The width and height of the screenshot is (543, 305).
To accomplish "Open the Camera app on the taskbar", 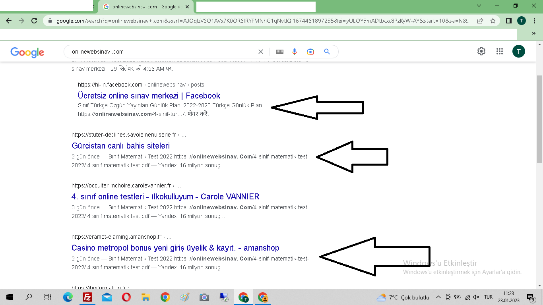I will (204, 297).
